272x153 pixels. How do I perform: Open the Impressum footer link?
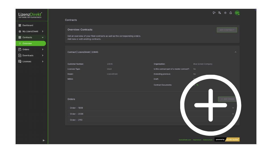[x=197, y=140]
